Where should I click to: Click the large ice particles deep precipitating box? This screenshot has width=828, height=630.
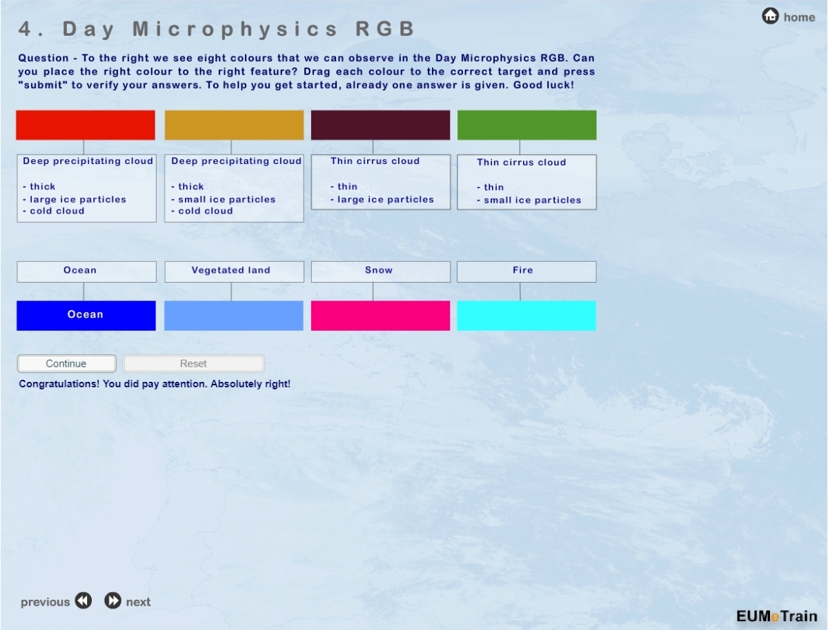point(86,187)
